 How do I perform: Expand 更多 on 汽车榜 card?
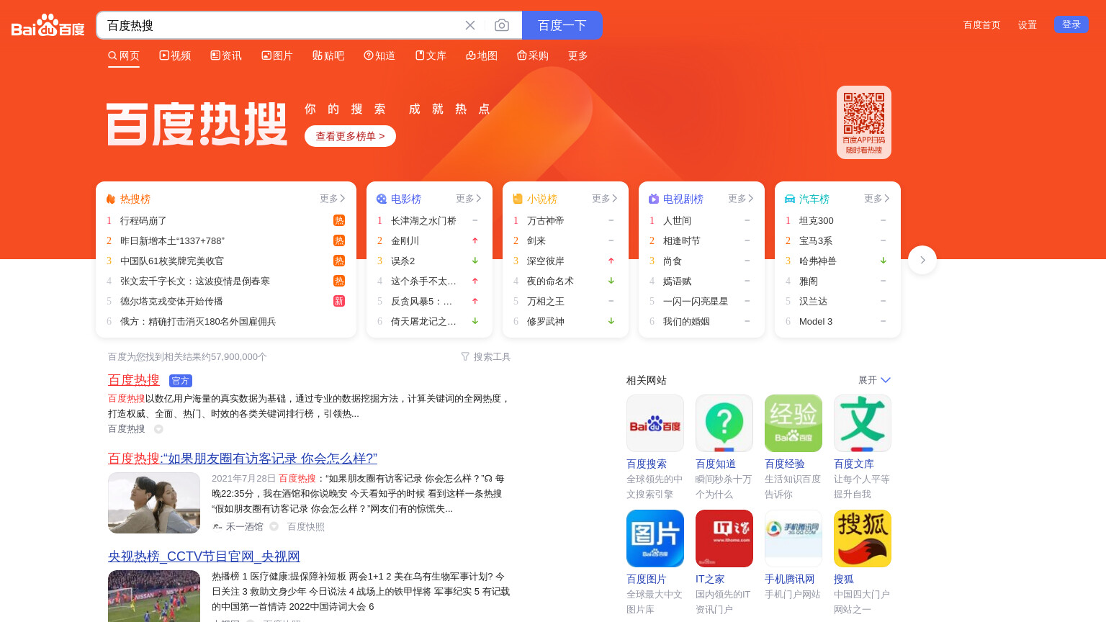pos(877,199)
